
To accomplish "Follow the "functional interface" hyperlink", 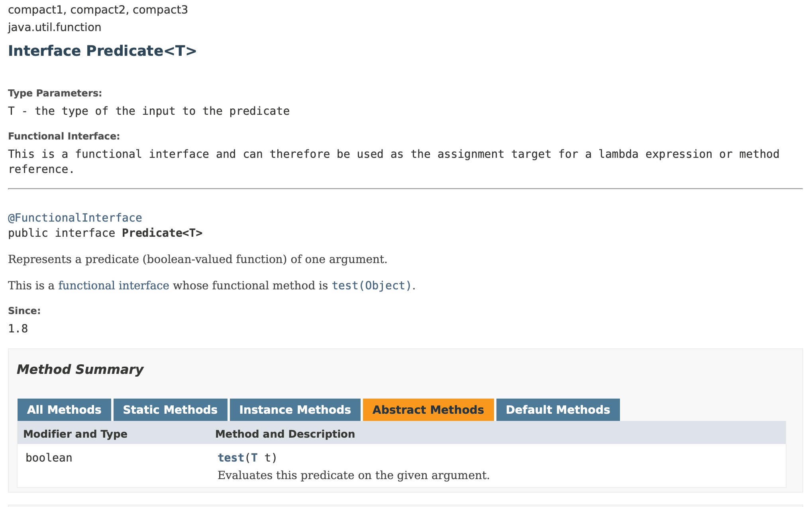I will click(114, 285).
